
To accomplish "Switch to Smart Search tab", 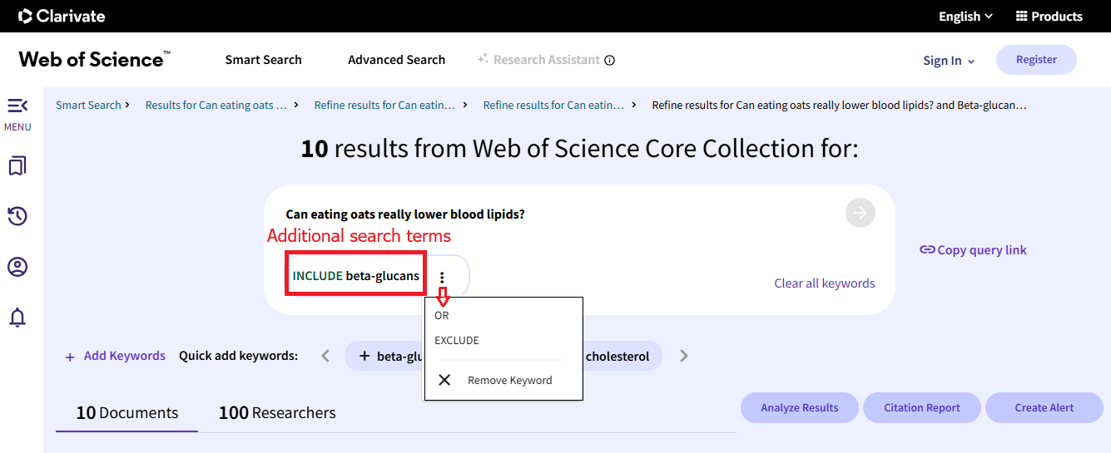I will pos(263,60).
